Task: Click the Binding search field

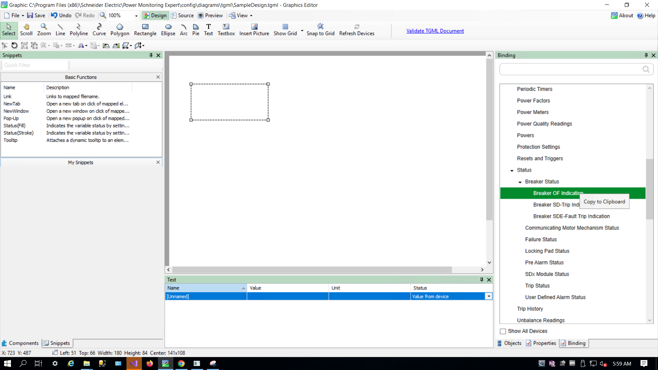Action: [x=576, y=69]
